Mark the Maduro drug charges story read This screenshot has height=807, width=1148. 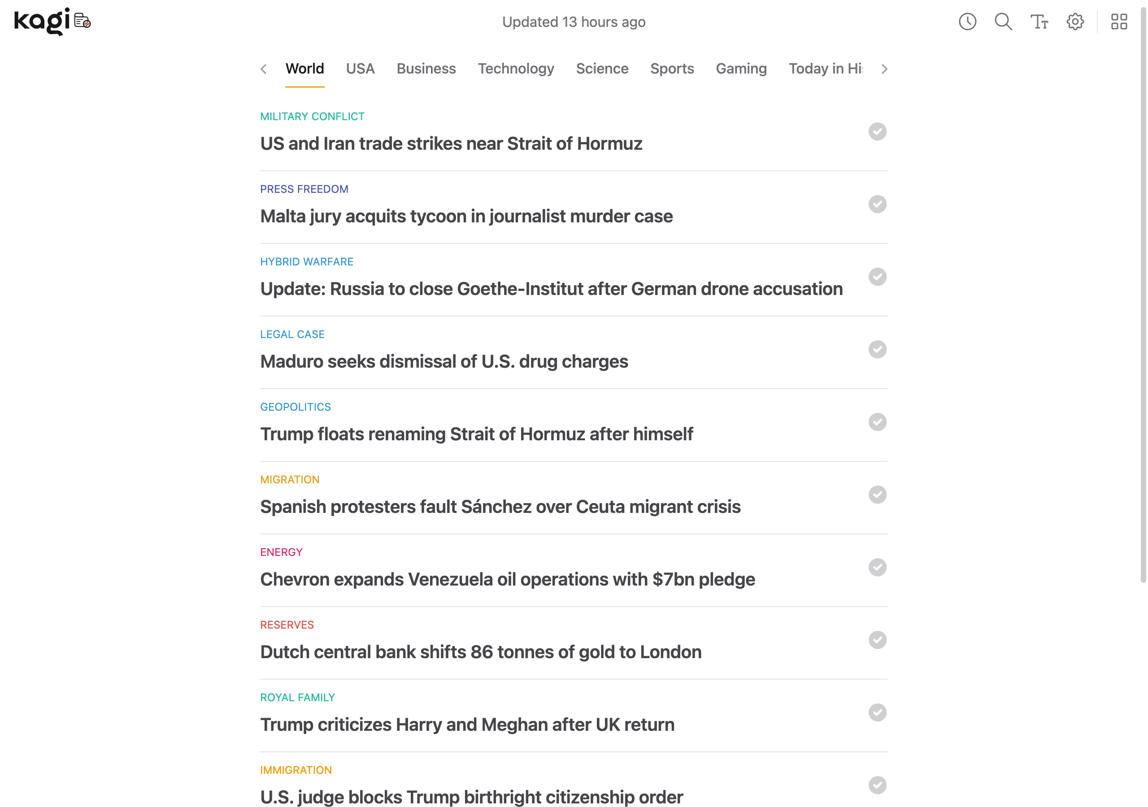877,350
